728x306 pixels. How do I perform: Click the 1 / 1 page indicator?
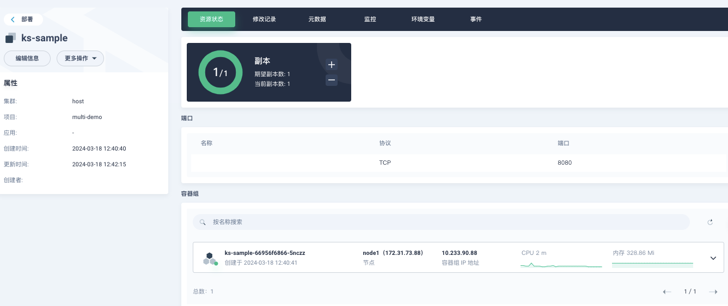(690, 292)
